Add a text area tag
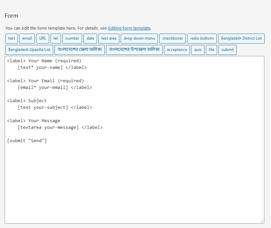Screen dimensions: 271x228 109,38
